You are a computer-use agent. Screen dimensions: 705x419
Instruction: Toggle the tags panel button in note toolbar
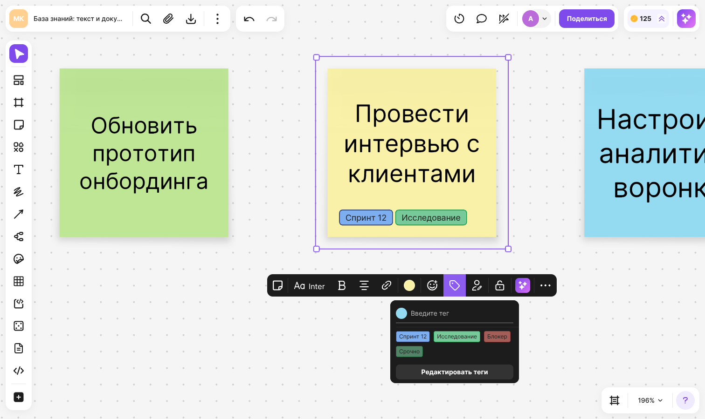point(455,285)
